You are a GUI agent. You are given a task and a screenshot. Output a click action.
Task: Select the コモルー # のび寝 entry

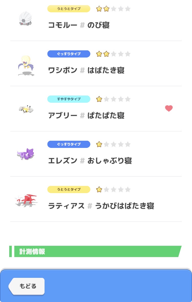(79, 25)
